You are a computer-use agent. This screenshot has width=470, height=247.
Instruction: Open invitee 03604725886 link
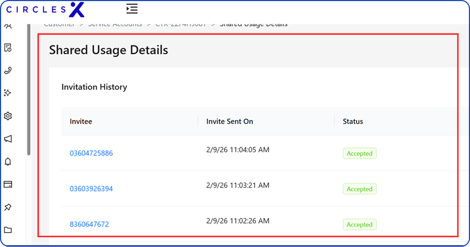(x=91, y=153)
